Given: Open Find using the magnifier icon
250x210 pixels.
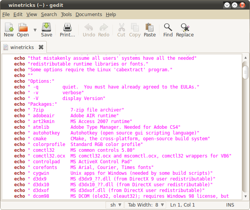Looking at the screenshot, I should (x=168, y=28).
